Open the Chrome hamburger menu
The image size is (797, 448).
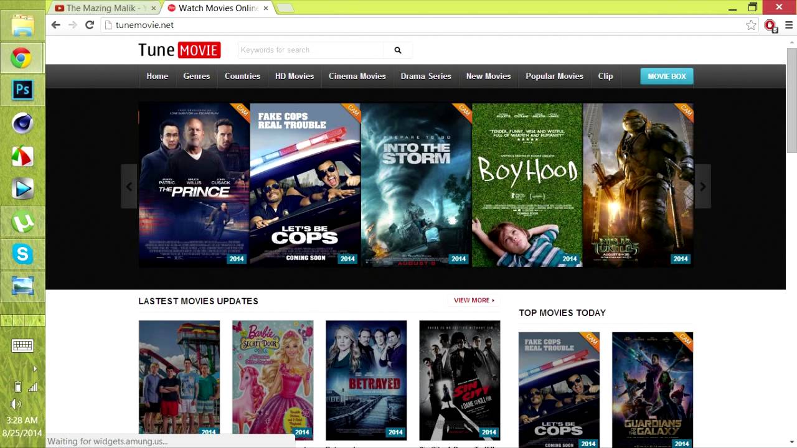pyautogui.click(x=789, y=25)
